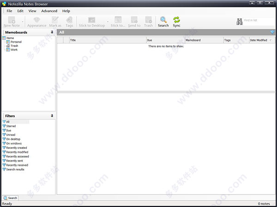Image resolution: width=277 pixels, height=207 pixels.
Task: Open the Tags toolbar button
Action: (x=69, y=22)
